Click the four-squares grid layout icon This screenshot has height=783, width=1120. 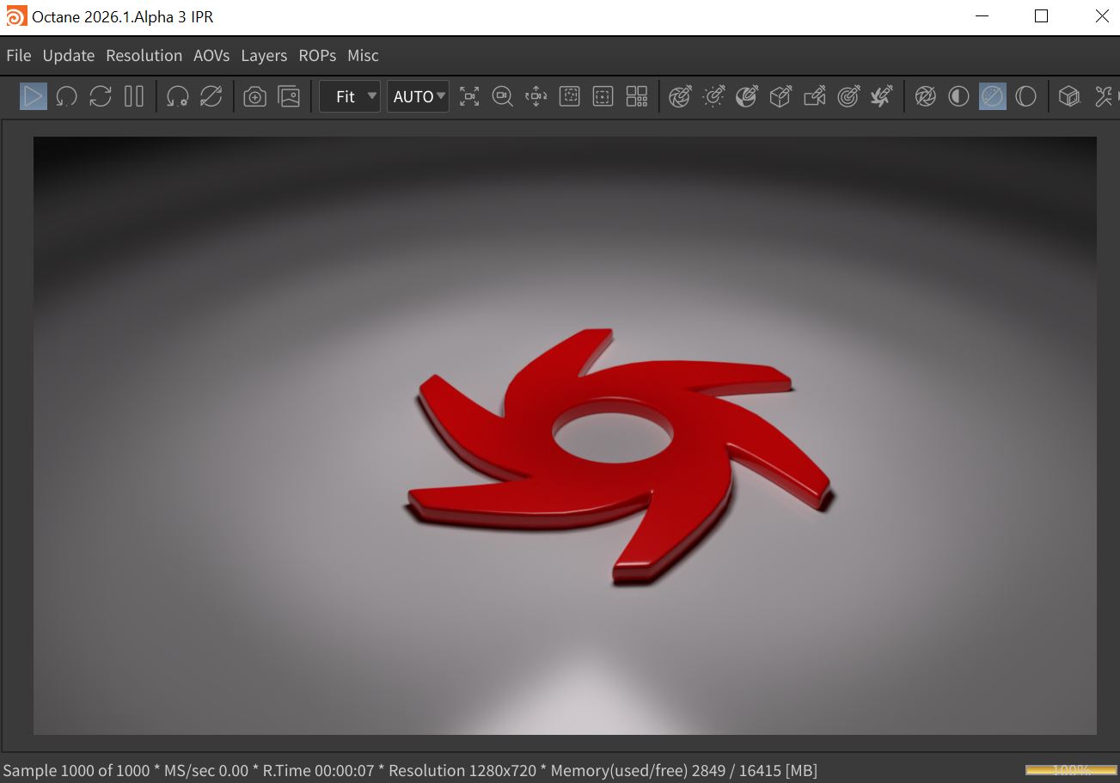pyautogui.click(x=637, y=96)
